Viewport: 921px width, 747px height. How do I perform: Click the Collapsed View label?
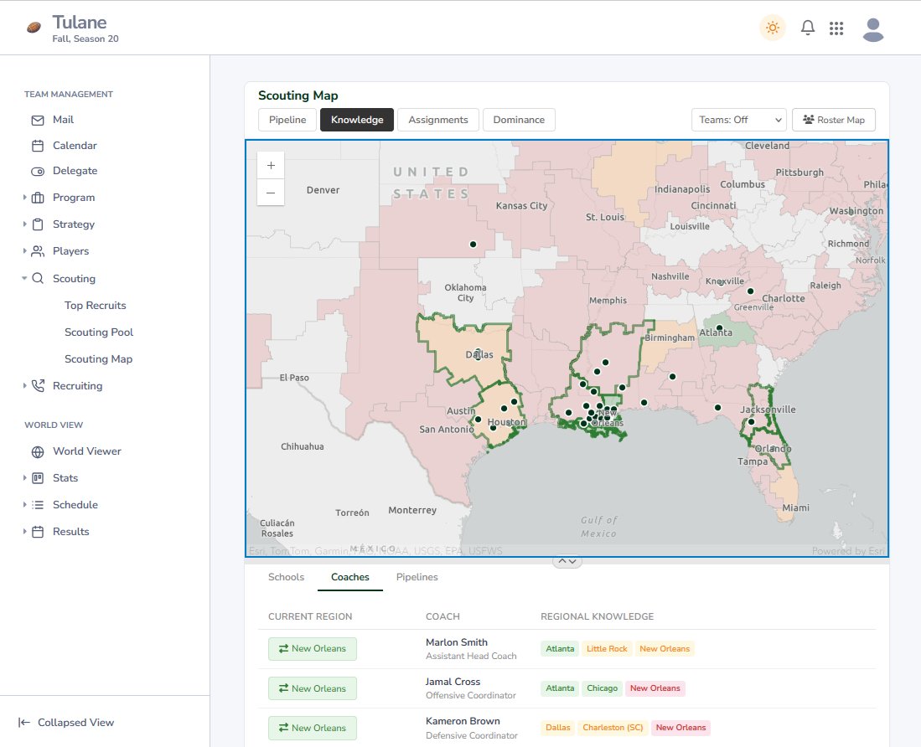click(x=75, y=723)
